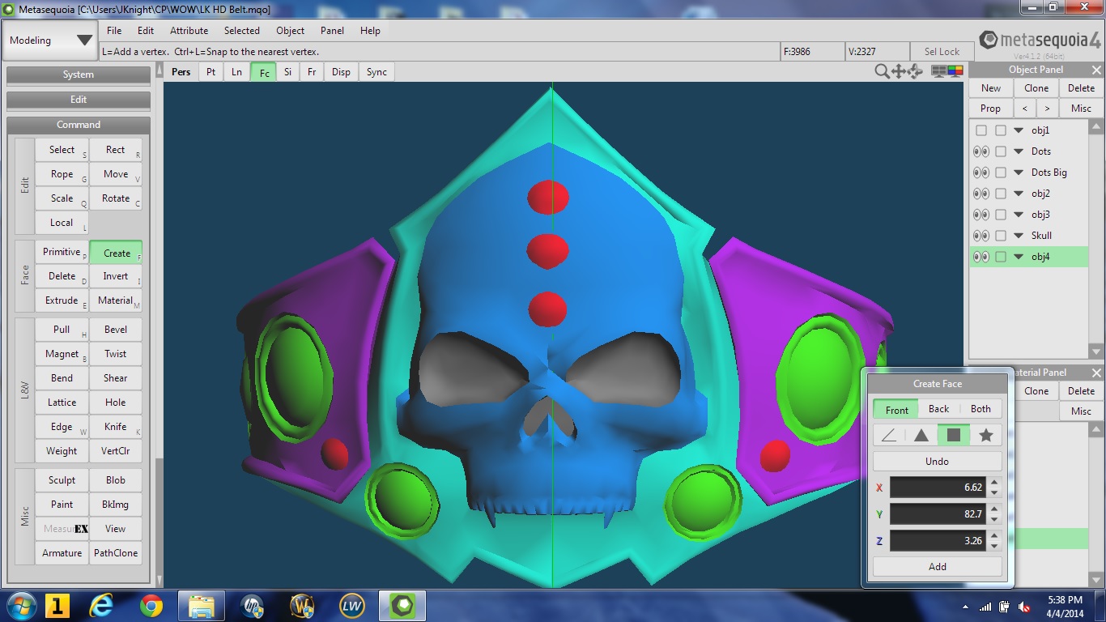Open the File menu

[x=114, y=30]
